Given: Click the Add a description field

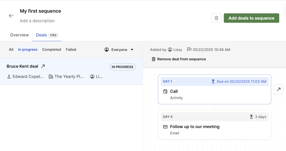Looking at the screenshot, I should pyautogui.click(x=37, y=21).
